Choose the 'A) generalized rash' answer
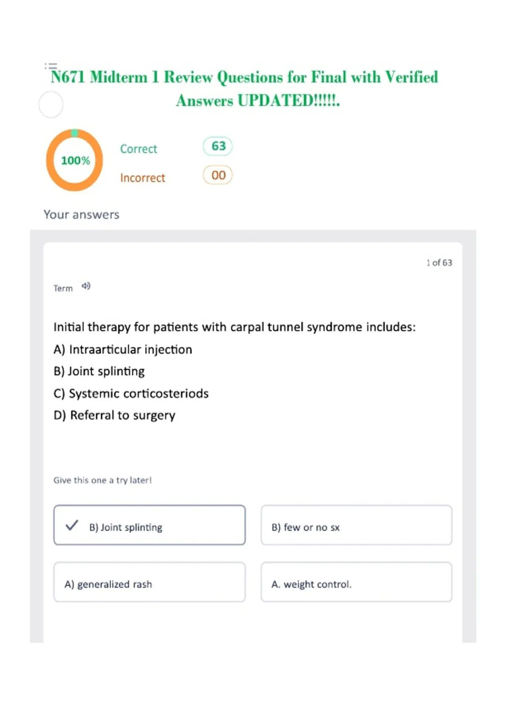Viewport: 505px width, 716px height. point(149,582)
